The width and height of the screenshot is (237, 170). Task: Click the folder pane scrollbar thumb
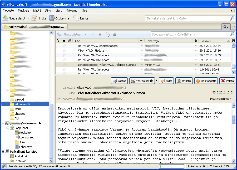[51, 131]
